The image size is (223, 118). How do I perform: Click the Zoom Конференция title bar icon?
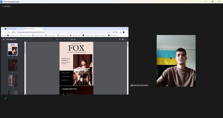click(1, 2)
